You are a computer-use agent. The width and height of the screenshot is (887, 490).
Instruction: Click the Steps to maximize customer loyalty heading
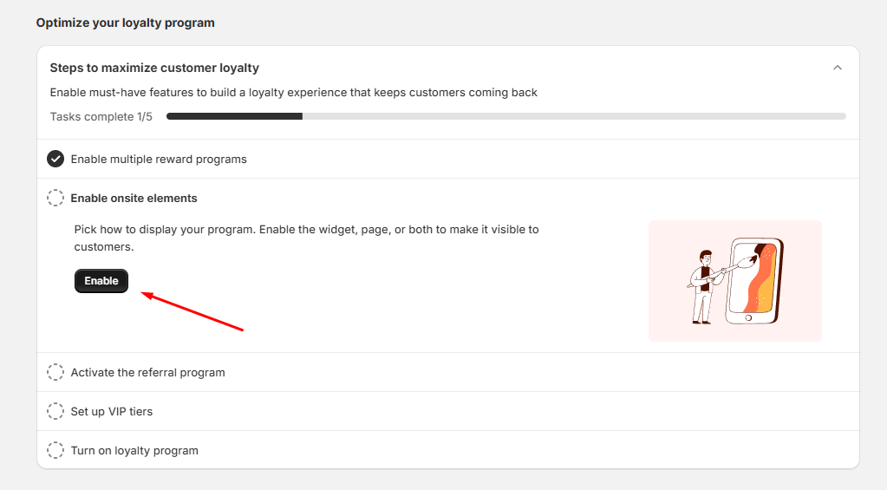pos(154,68)
